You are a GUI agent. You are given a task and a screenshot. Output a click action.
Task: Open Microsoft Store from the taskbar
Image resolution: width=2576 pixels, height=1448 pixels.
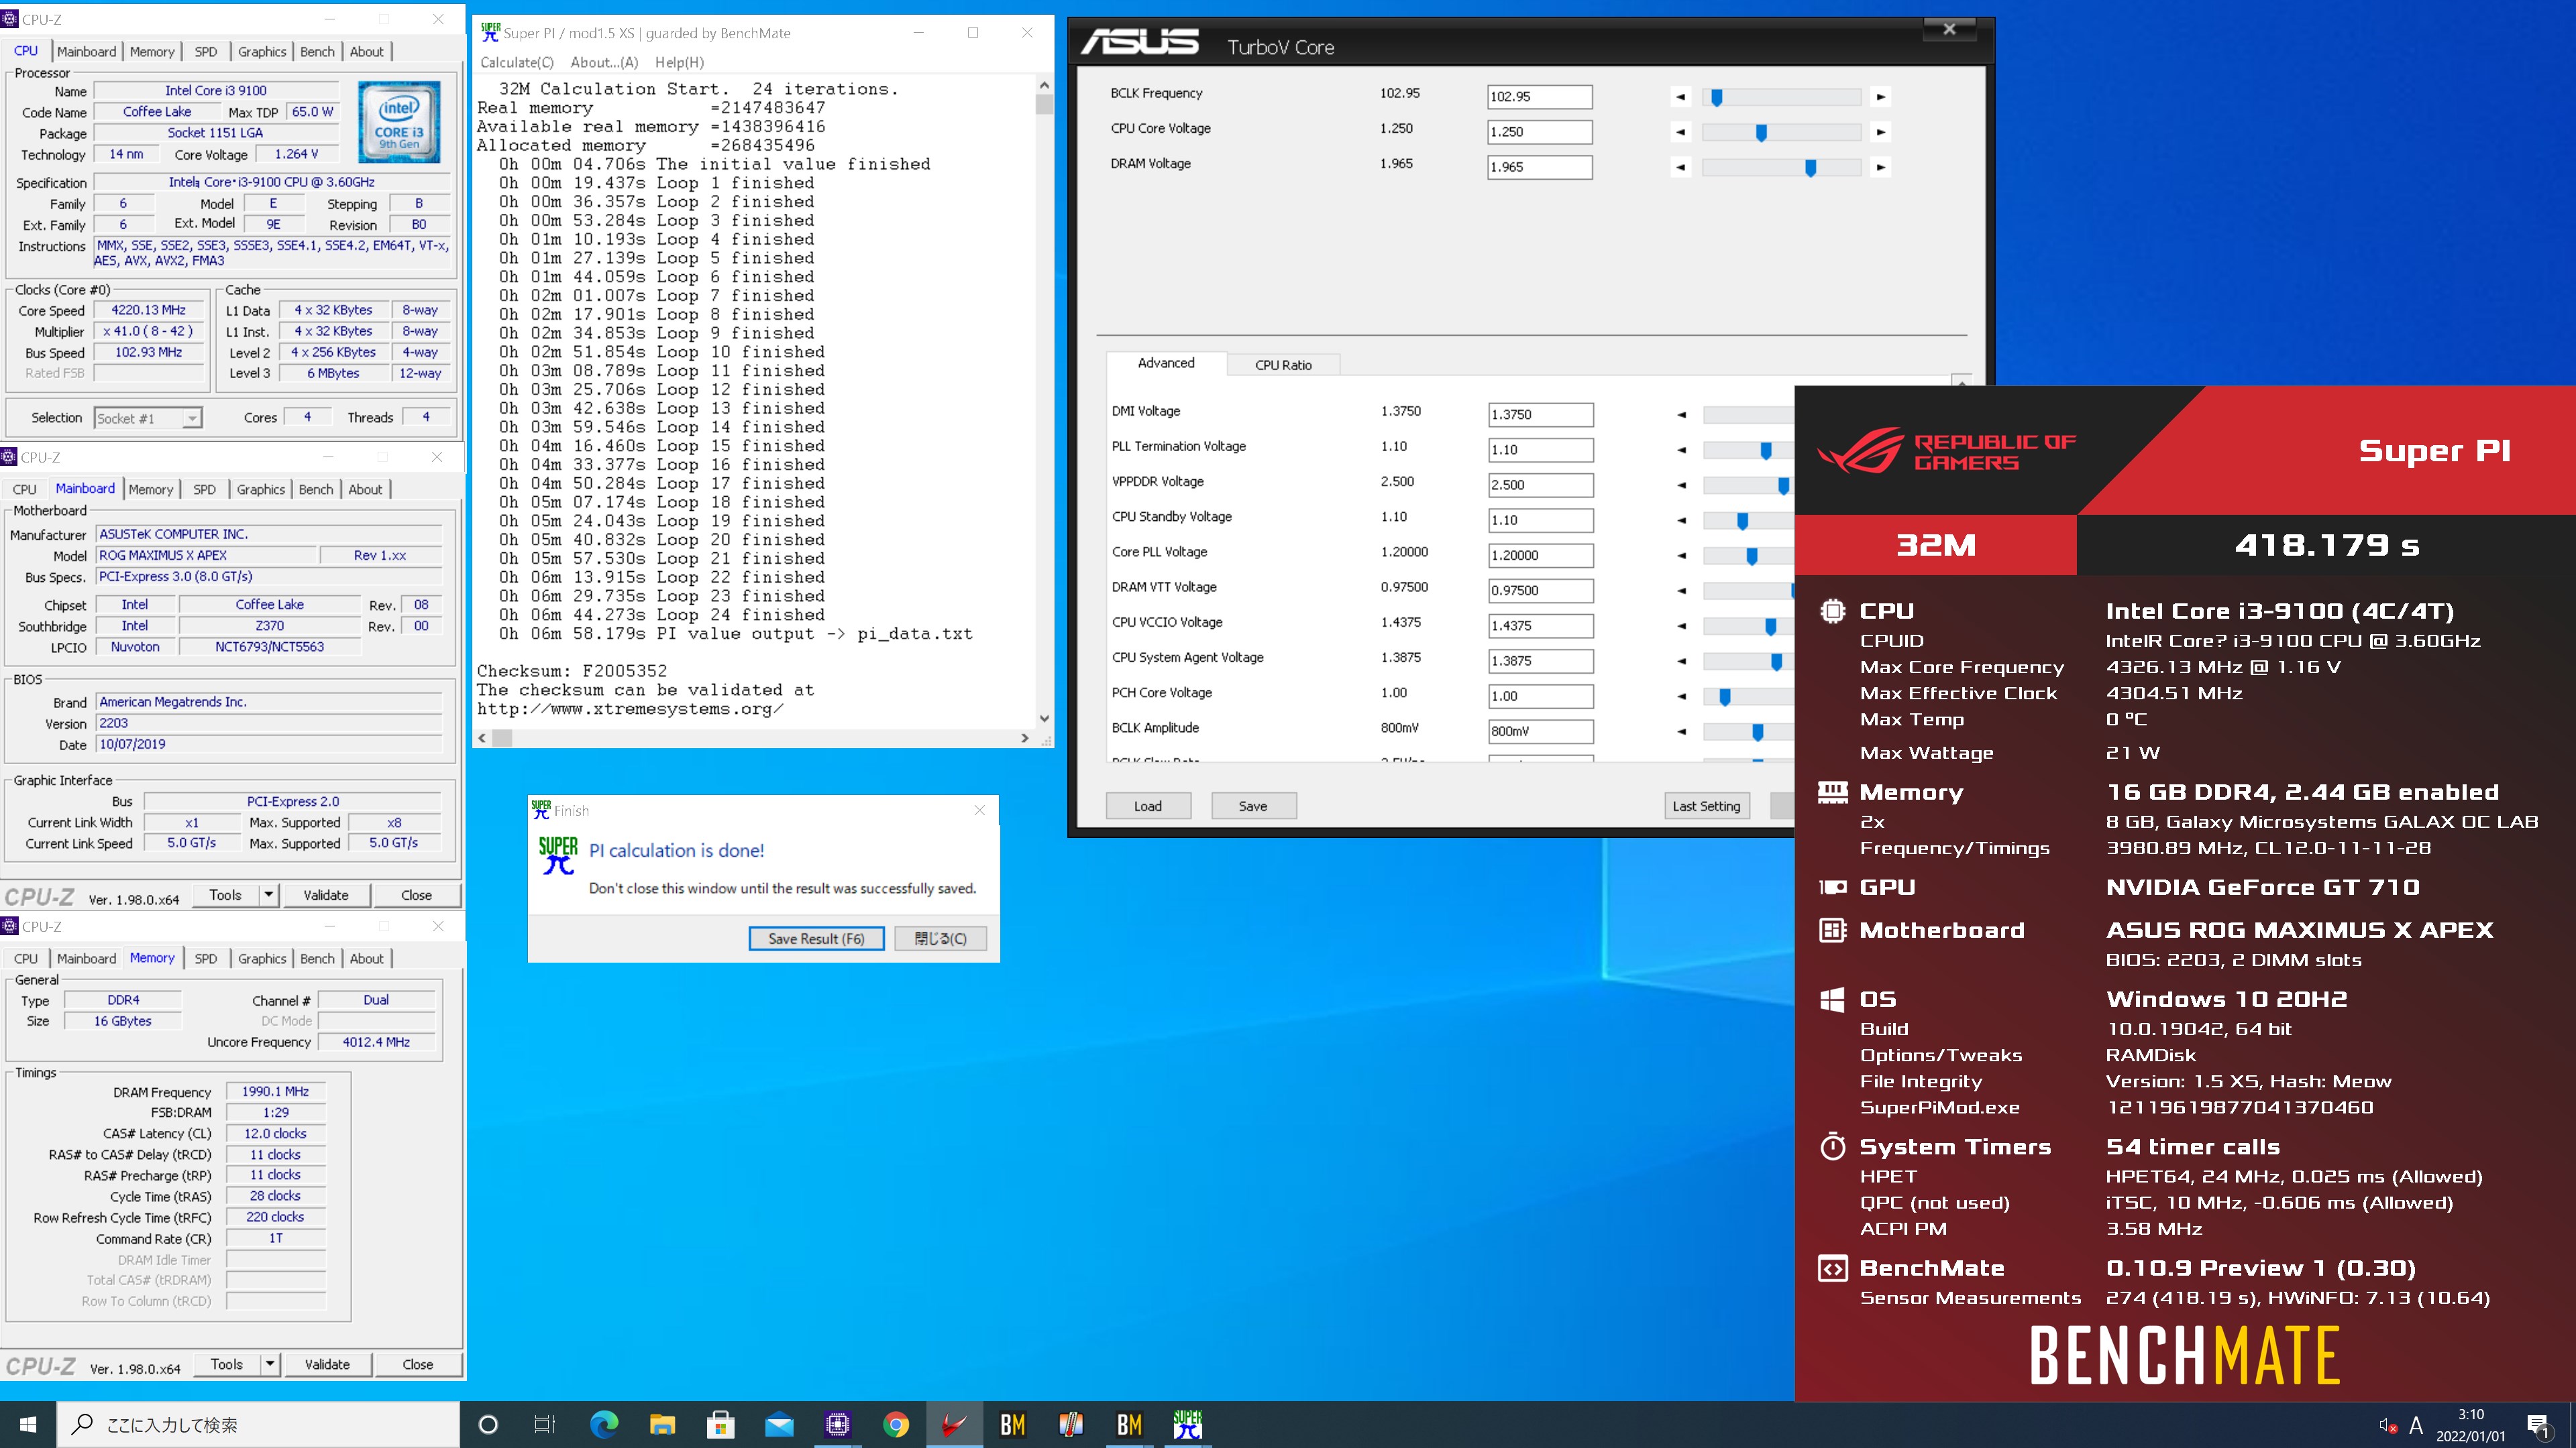point(720,1424)
